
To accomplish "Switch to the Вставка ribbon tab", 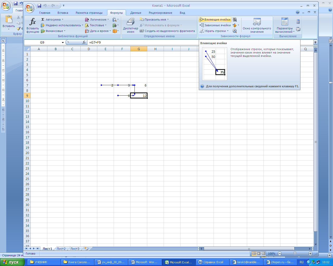I will point(63,13).
